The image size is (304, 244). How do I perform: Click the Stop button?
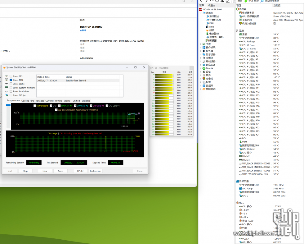click(x=25, y=171)
